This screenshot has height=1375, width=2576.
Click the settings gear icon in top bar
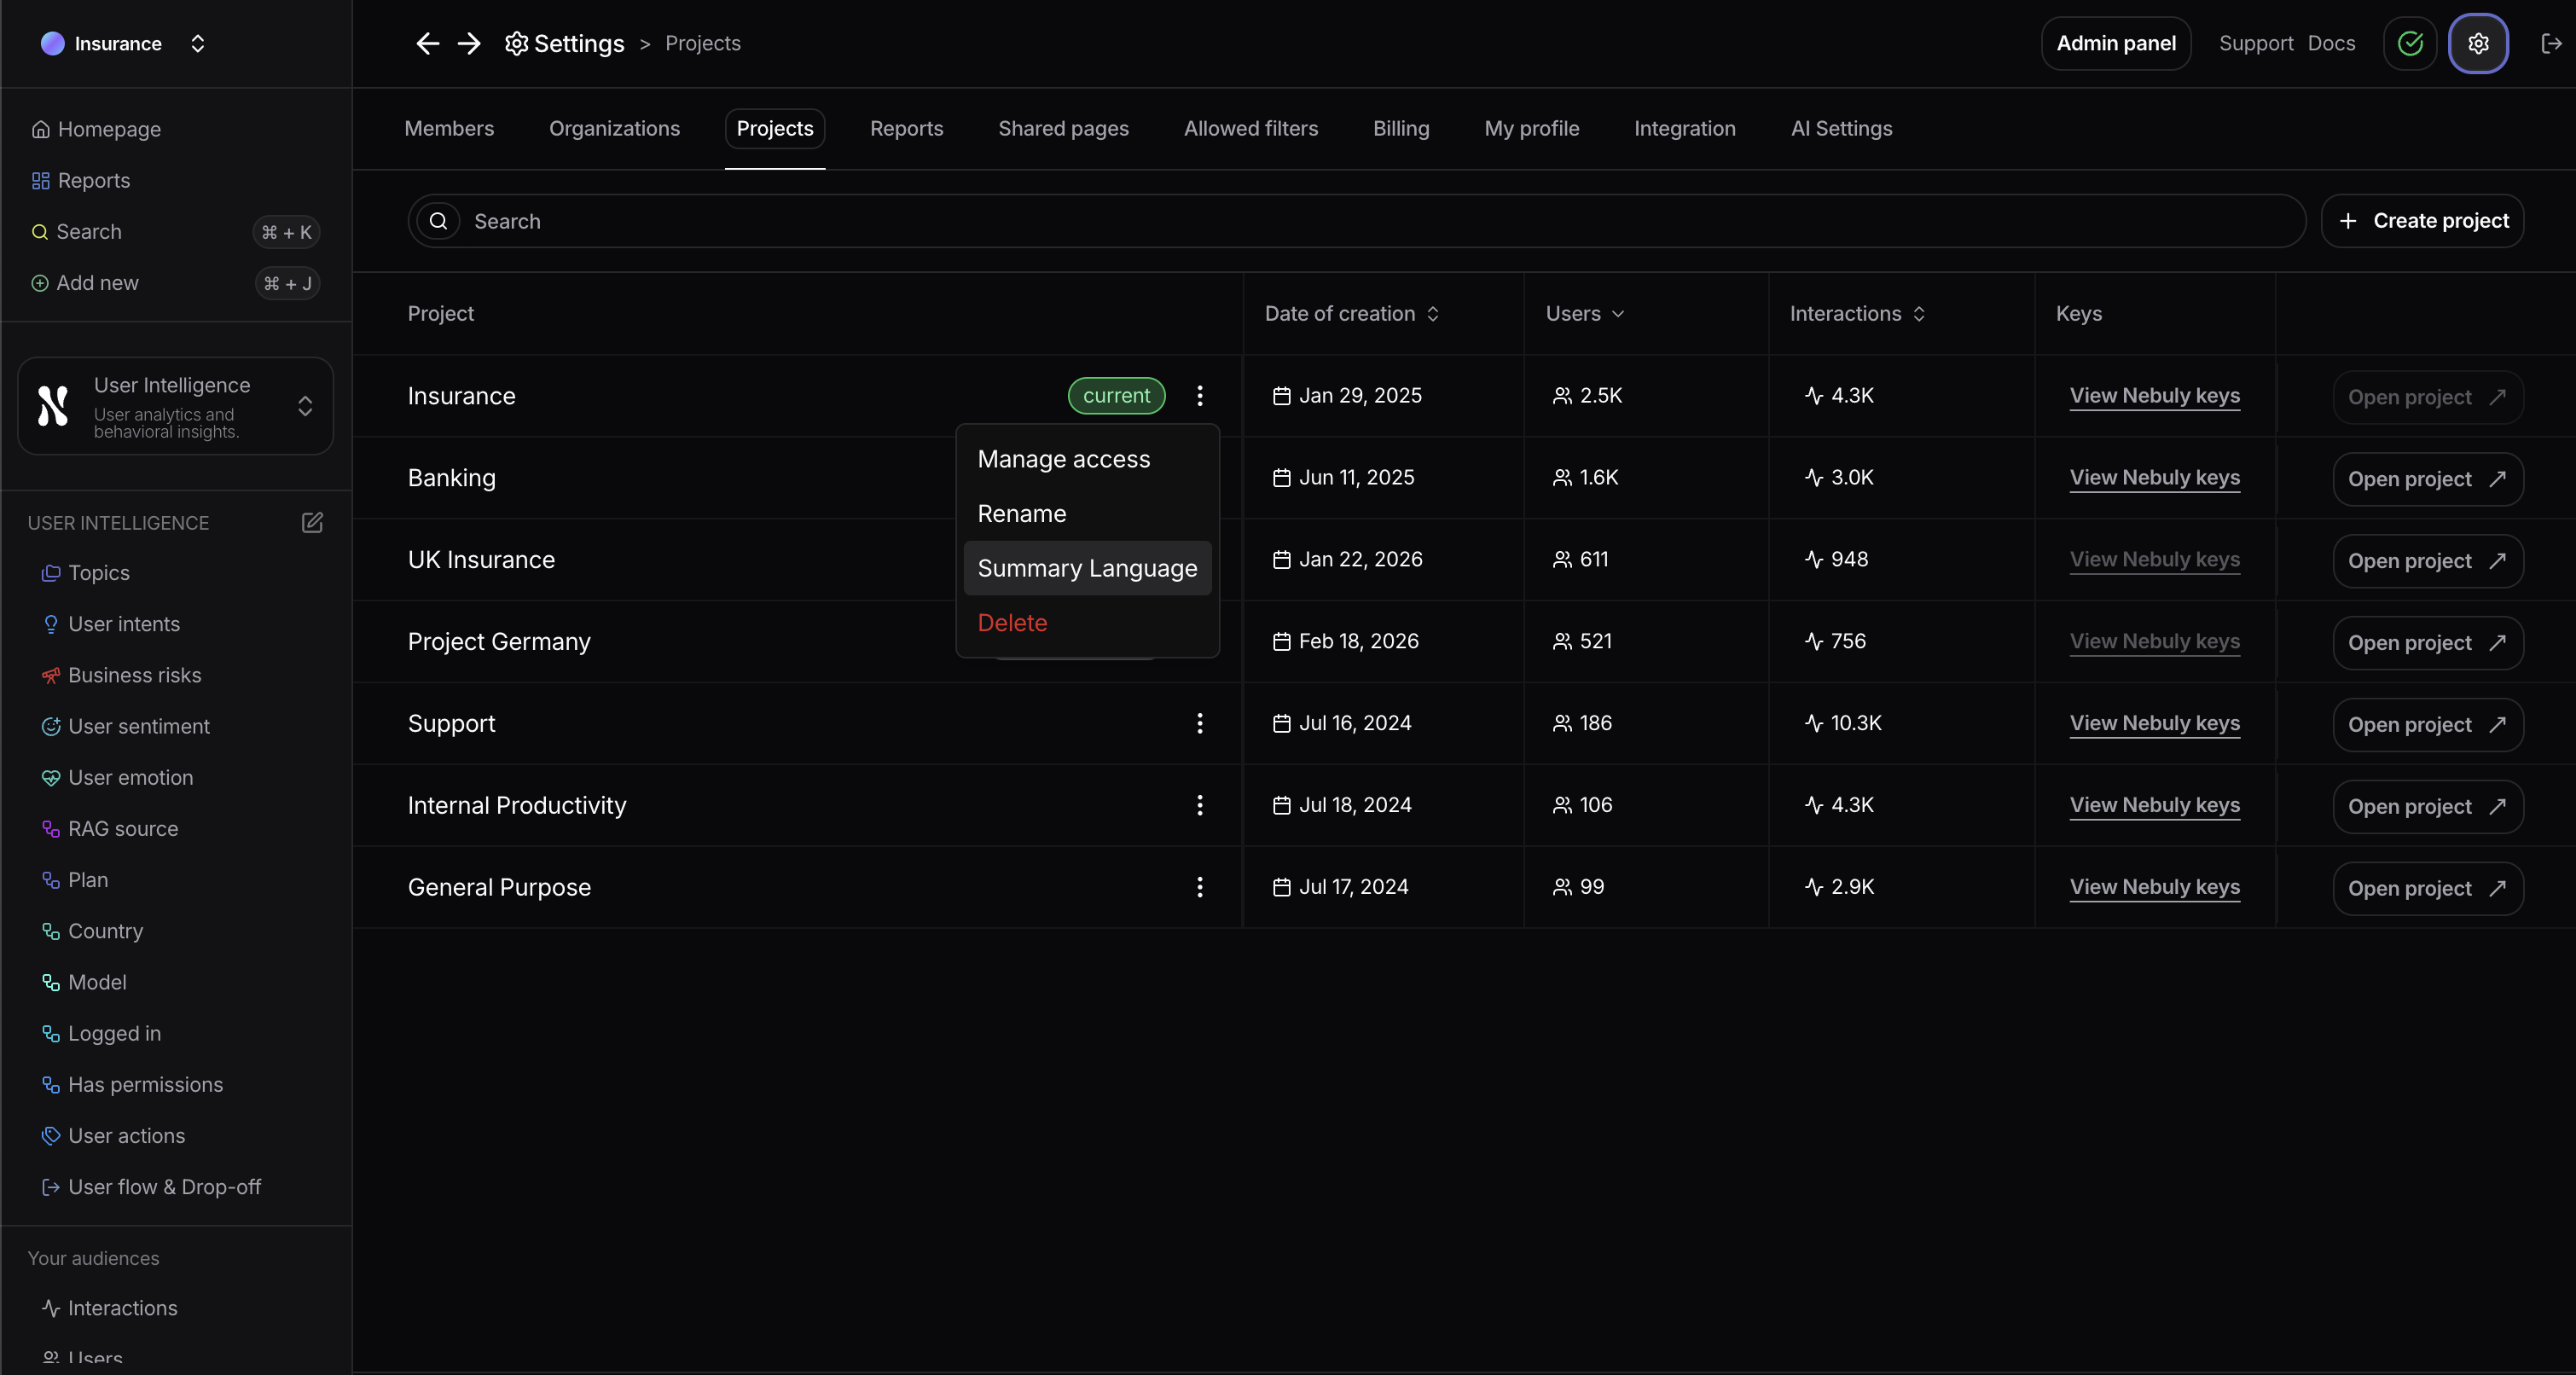pos(2477,43)
